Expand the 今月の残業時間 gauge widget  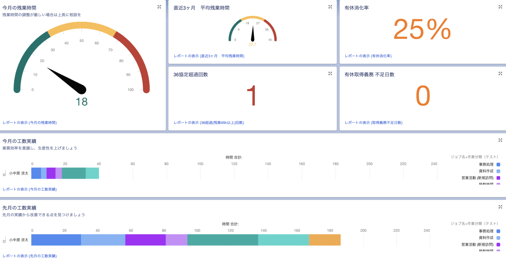click(159, 7)
